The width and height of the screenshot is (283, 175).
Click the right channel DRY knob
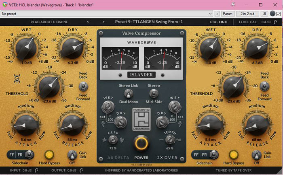pyautogui.click(x=257, y=48)
